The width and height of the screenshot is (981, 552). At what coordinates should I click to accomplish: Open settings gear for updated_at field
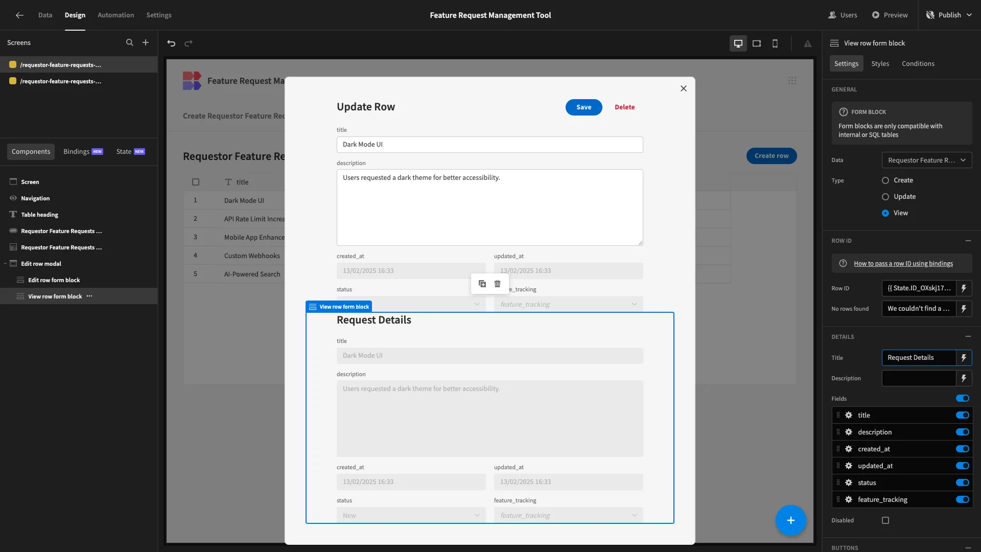coord(849,466)
